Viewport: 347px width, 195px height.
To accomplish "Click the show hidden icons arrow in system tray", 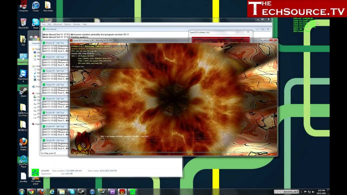I will [301, 192].
